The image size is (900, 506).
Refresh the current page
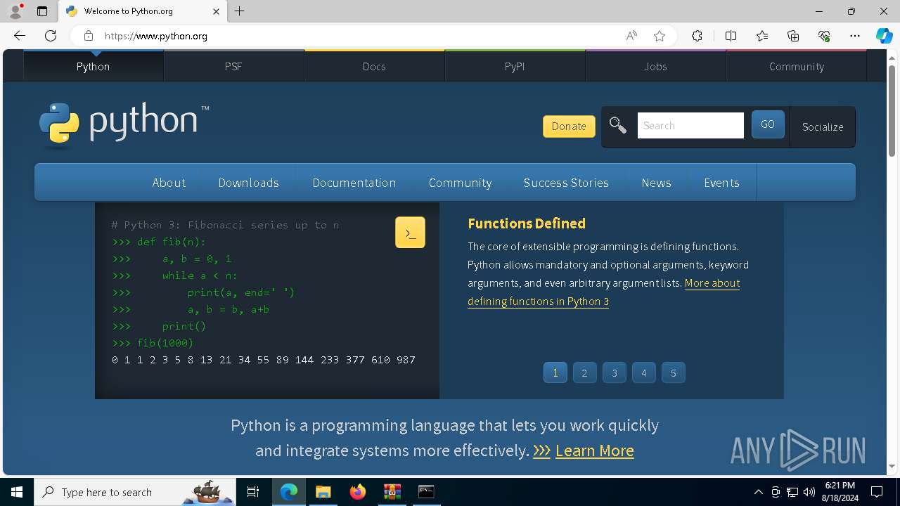point(51,36)
